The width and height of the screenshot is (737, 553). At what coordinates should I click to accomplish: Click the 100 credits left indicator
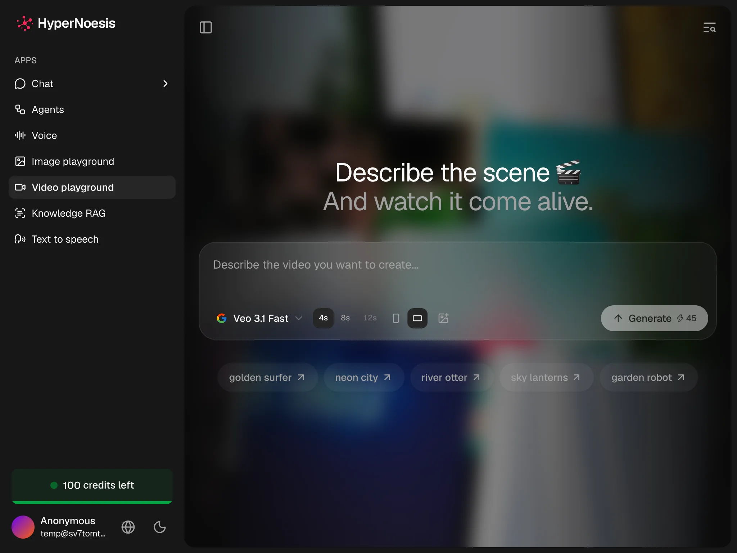pos(92,486)
